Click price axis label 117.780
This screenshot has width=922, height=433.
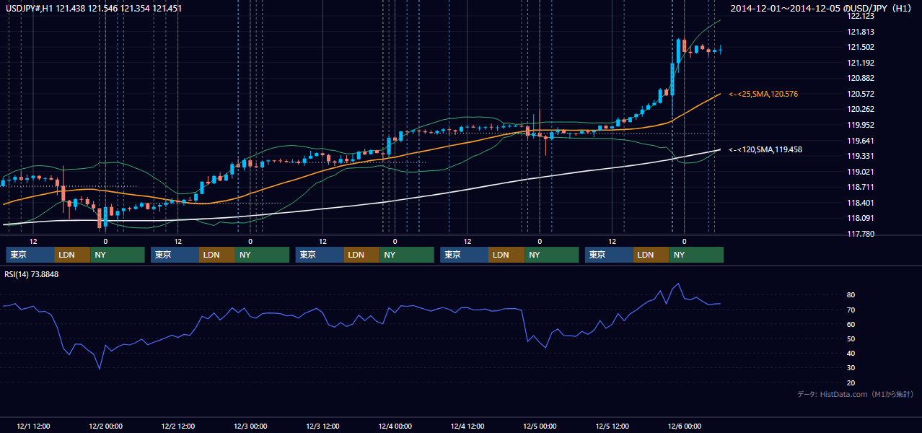tap(861, 234)
